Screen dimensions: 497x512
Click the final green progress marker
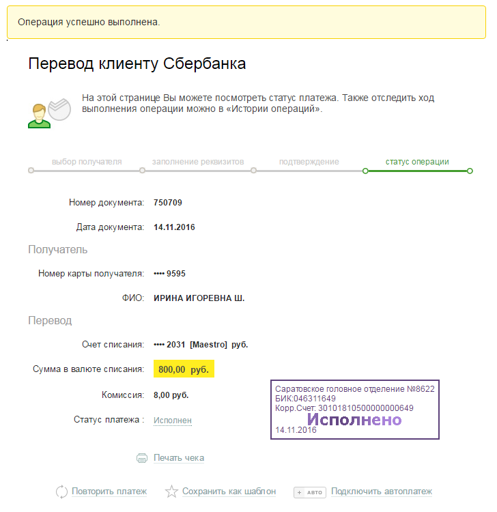point(470,171)
